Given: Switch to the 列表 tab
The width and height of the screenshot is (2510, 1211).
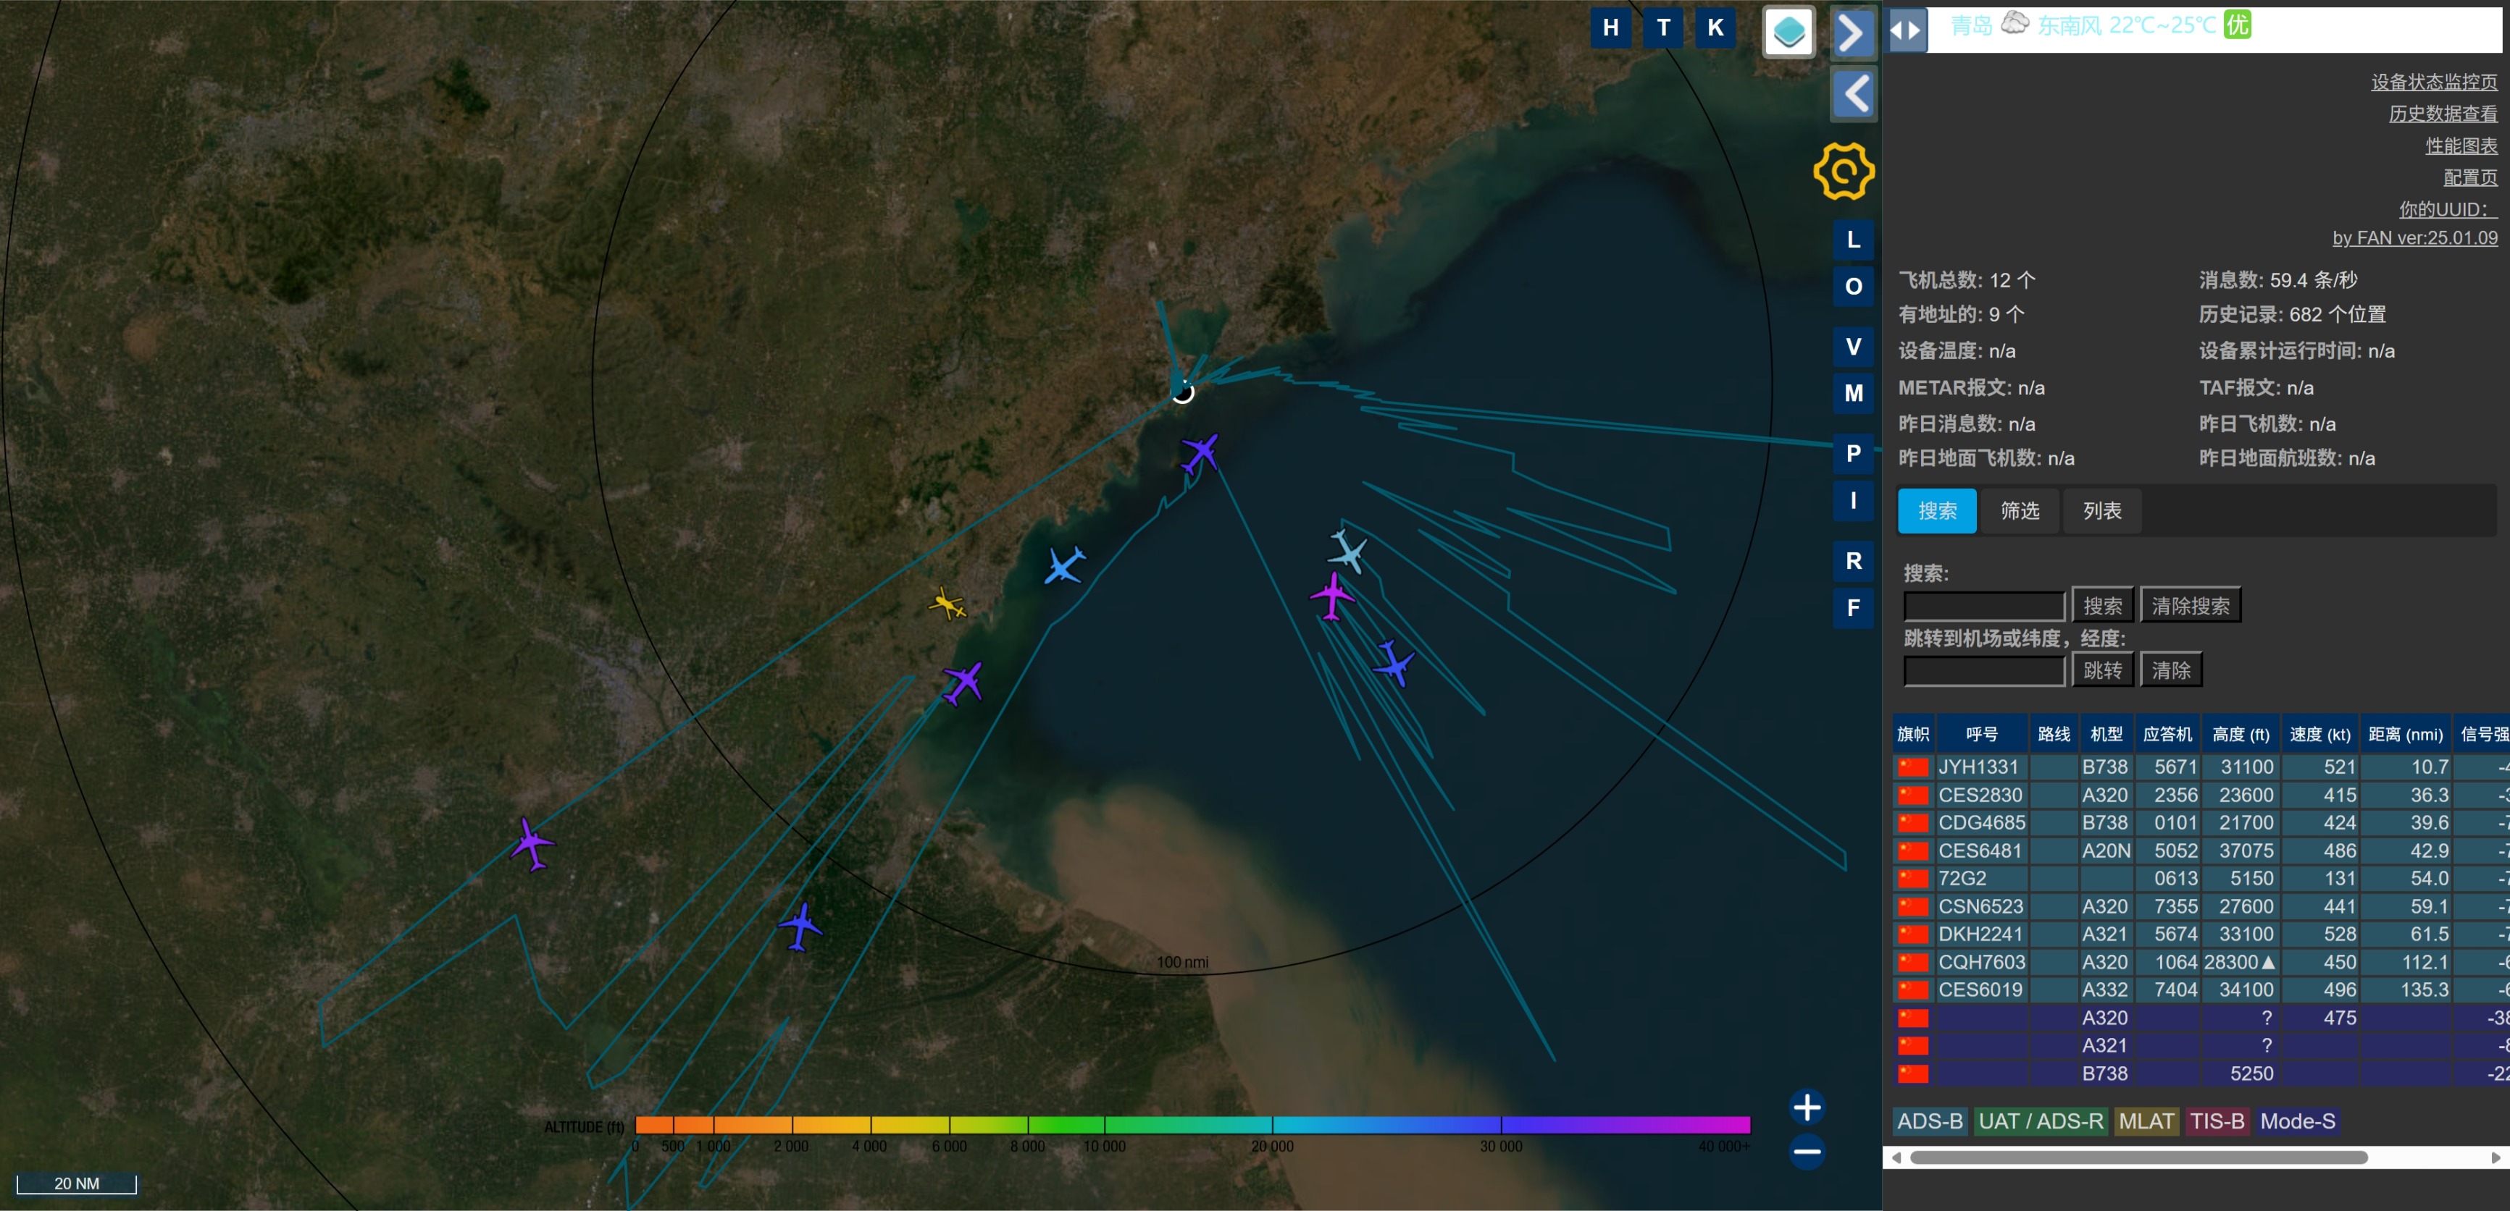Looking at the screenshot, I should pyautogui.click(x=2101, y=511).
